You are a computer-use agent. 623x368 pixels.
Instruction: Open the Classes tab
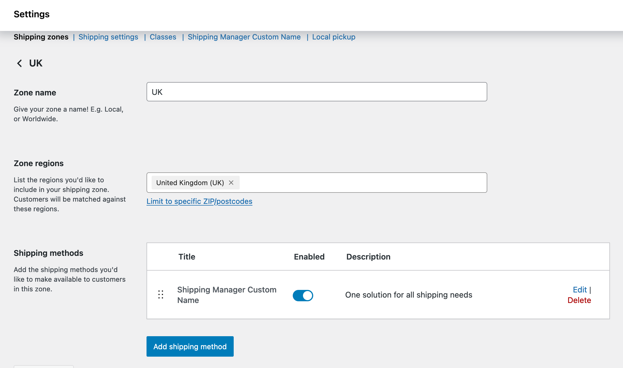[x=163, y=37]
